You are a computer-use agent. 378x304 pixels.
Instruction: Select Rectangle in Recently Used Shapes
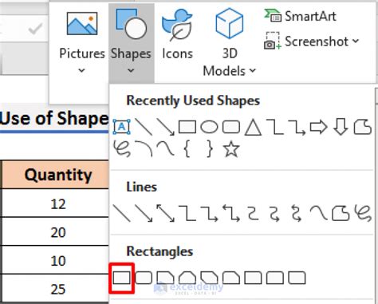tap(187, 127)
